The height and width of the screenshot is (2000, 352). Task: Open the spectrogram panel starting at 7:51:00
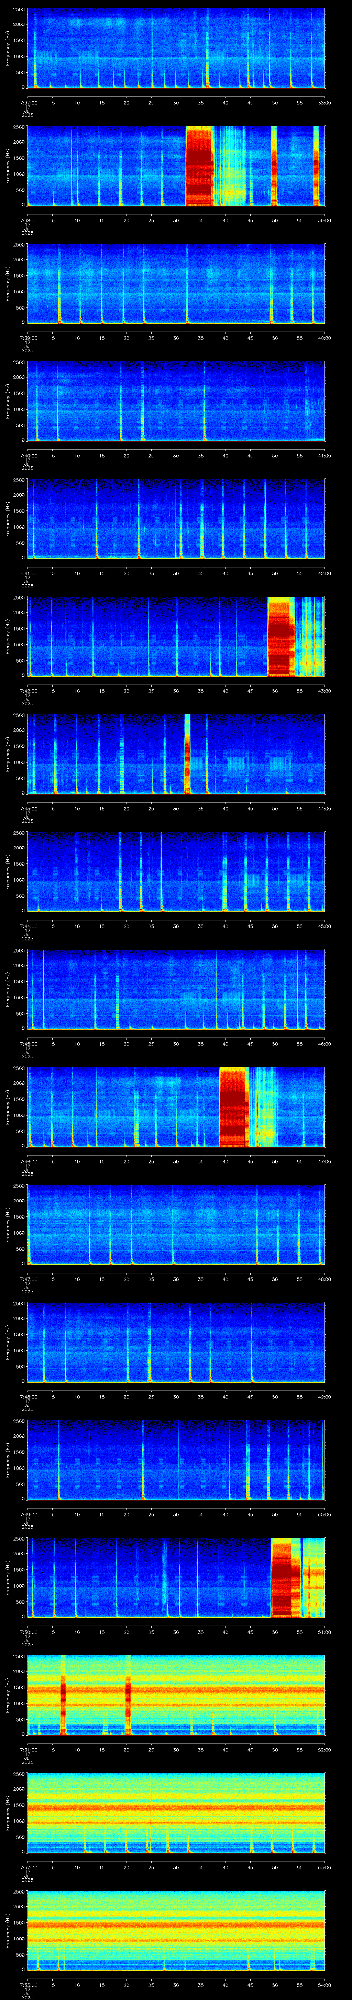click(x=176, y=1695)
